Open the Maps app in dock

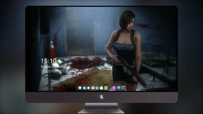93,88
